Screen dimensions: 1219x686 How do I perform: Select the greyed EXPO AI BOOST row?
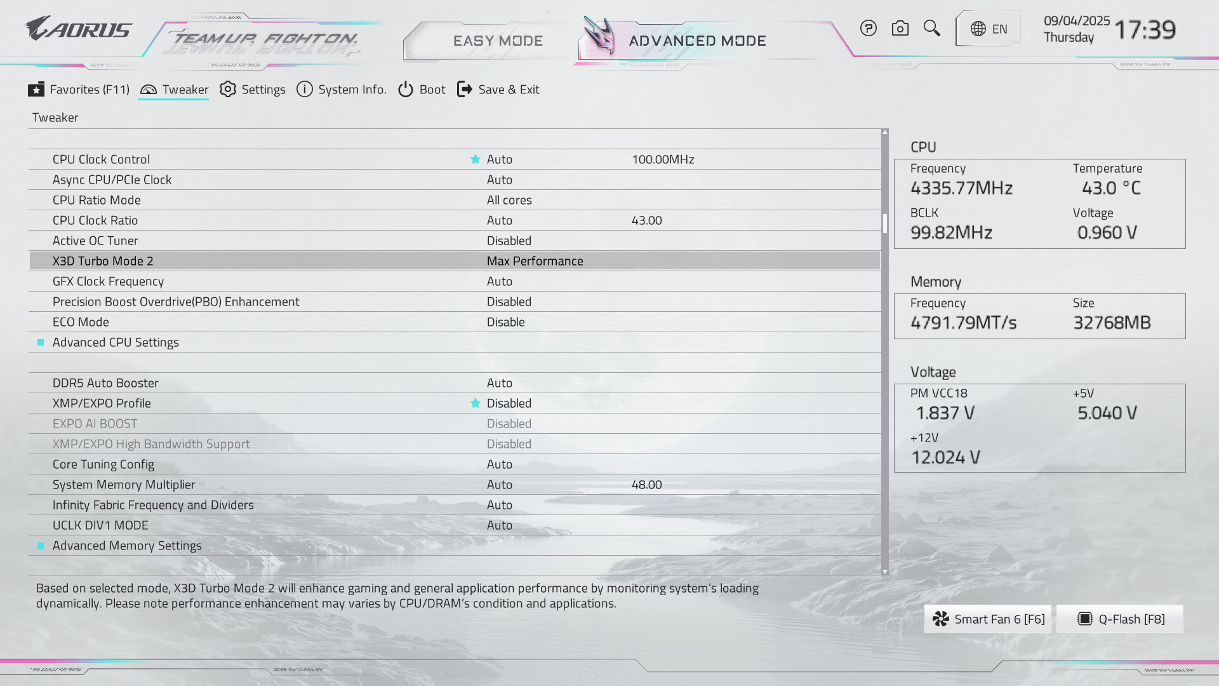coord(455,424)
